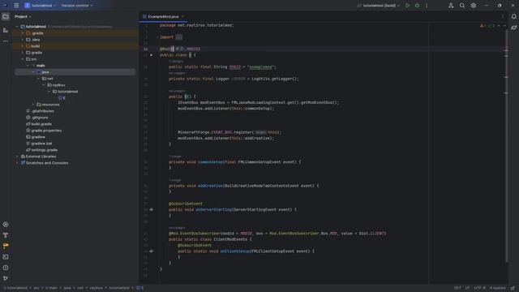Open gradle.properties file
The width and height of the screenshot is (519, 292).
(46, 131)
